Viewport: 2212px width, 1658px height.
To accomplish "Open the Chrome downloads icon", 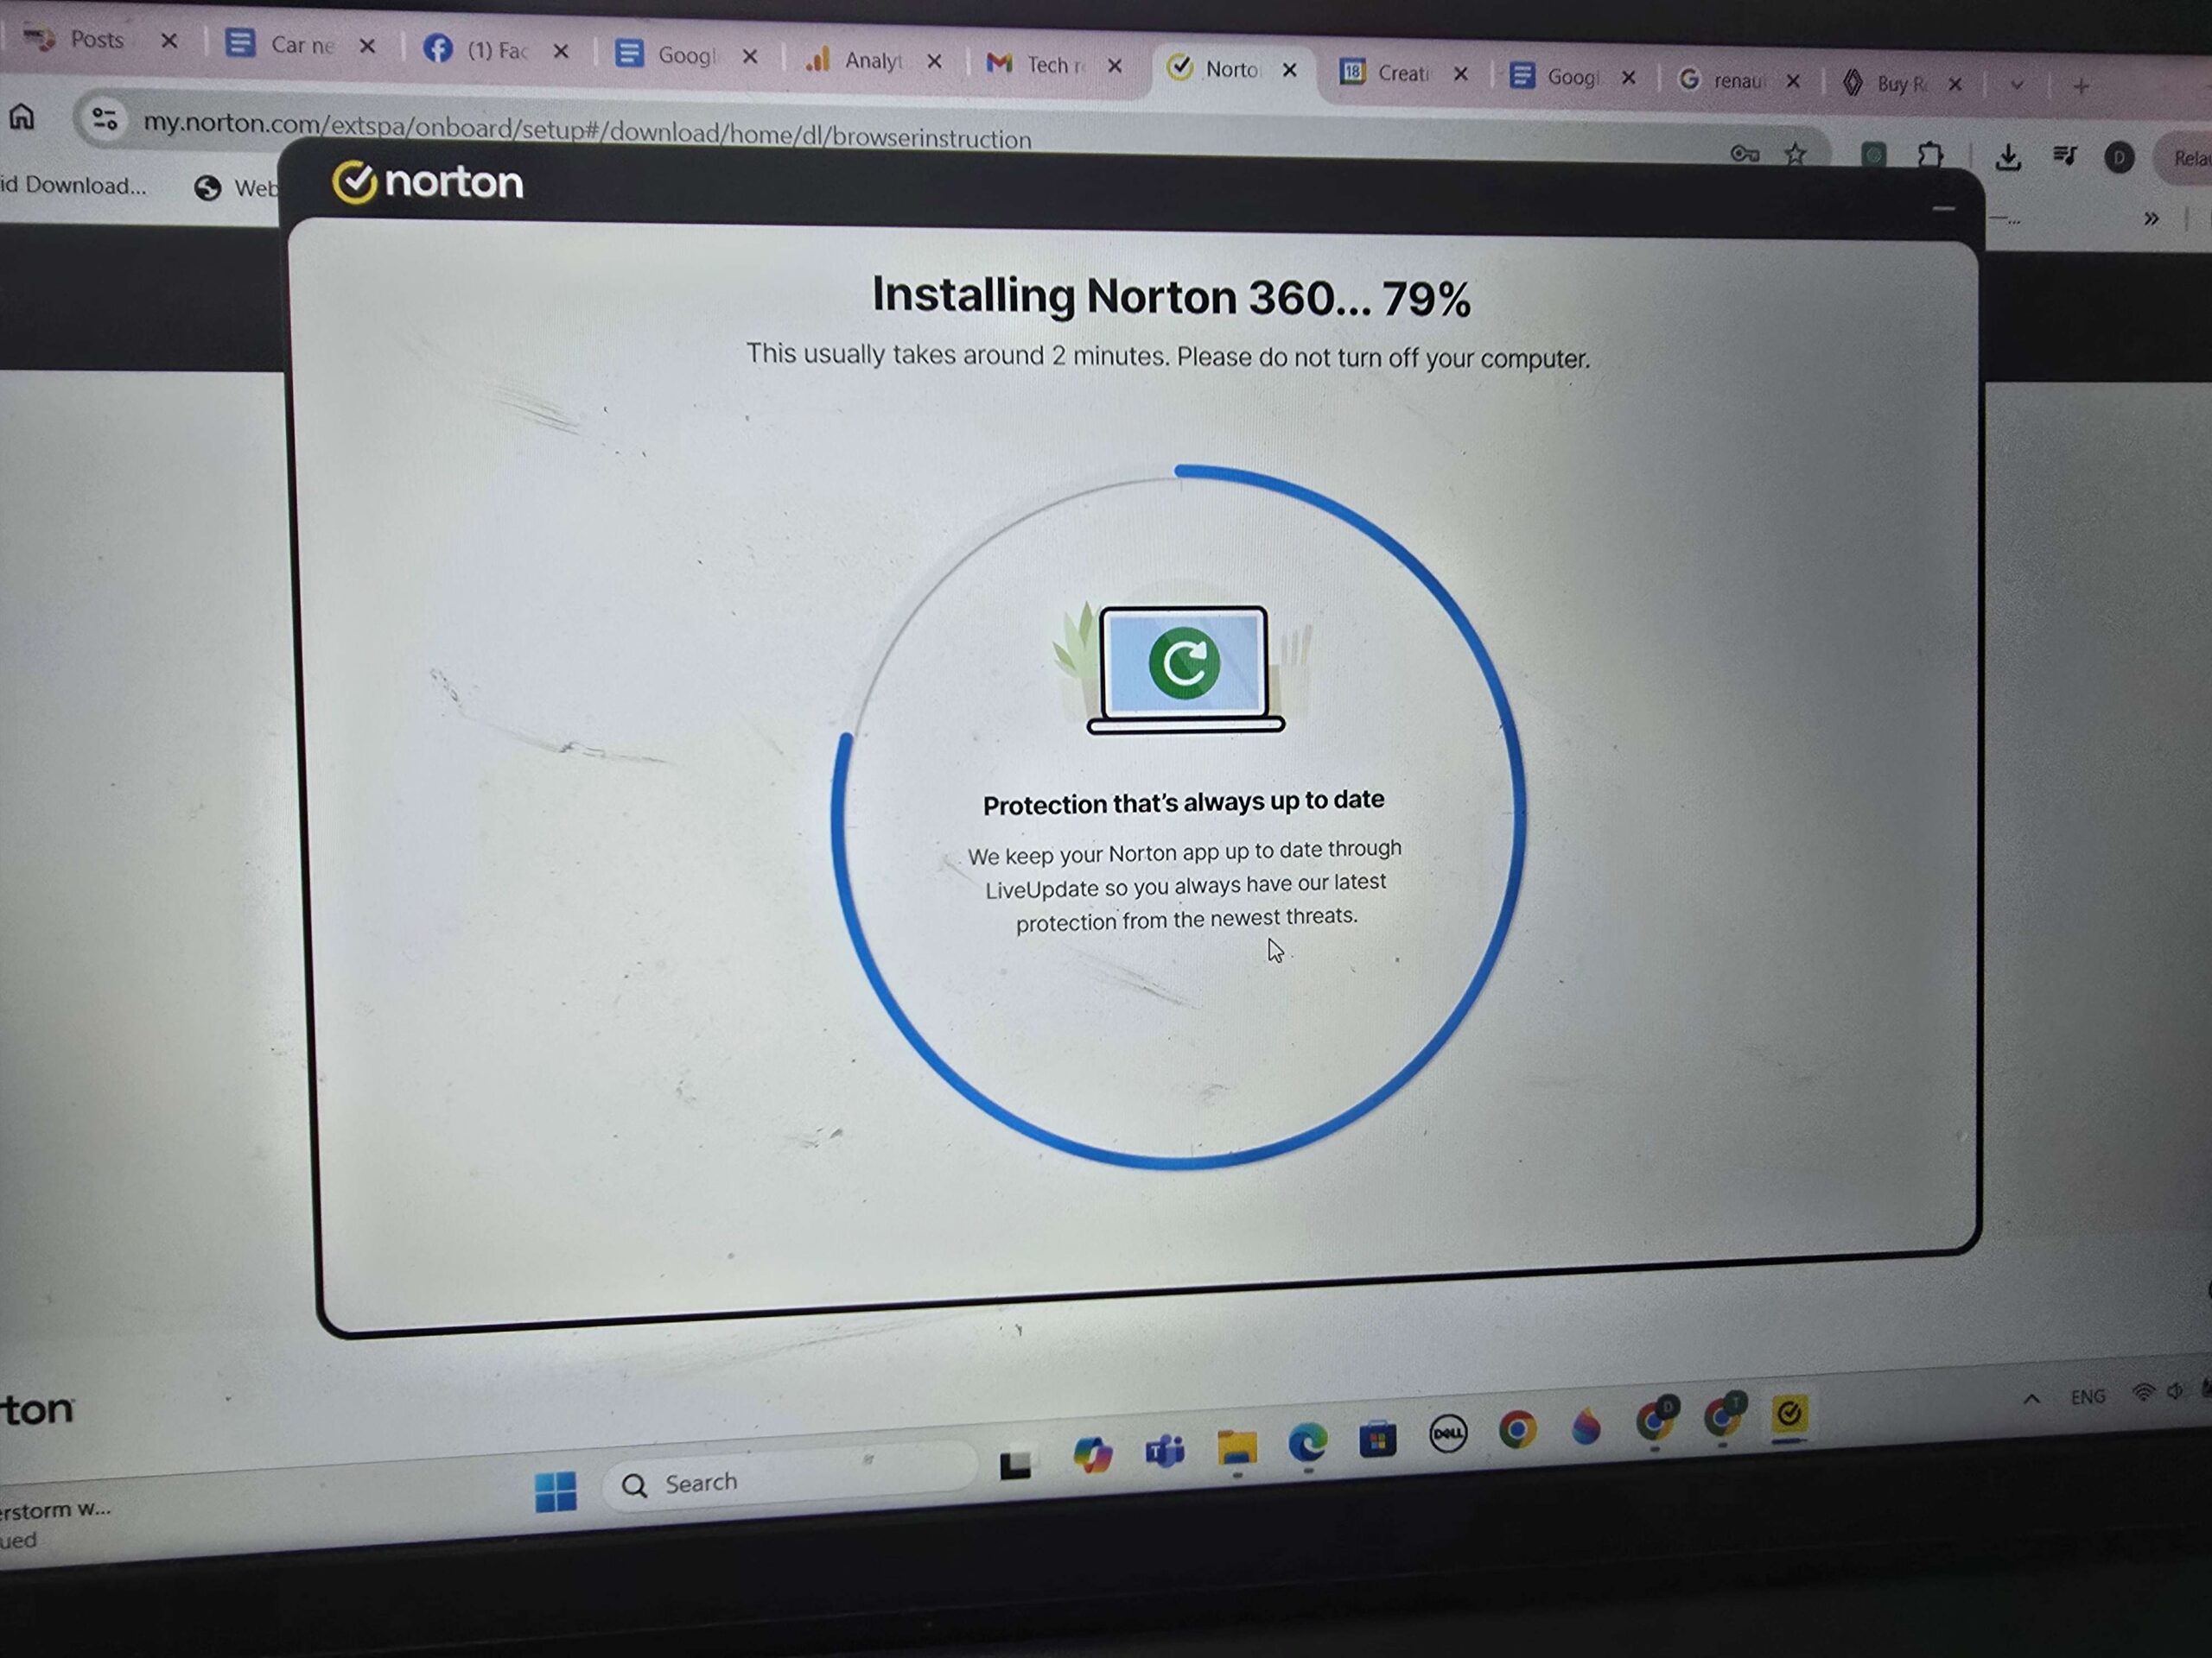I will point(2008,157).
